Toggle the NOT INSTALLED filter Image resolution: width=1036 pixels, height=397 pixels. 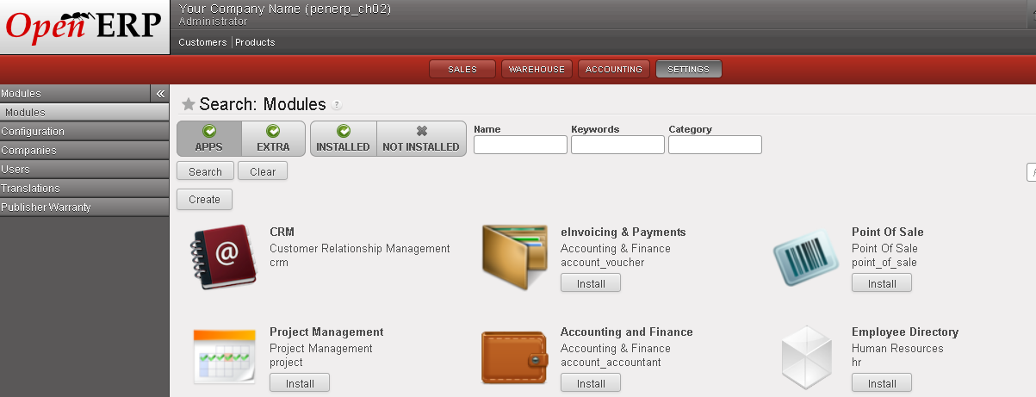coord(421,138)
